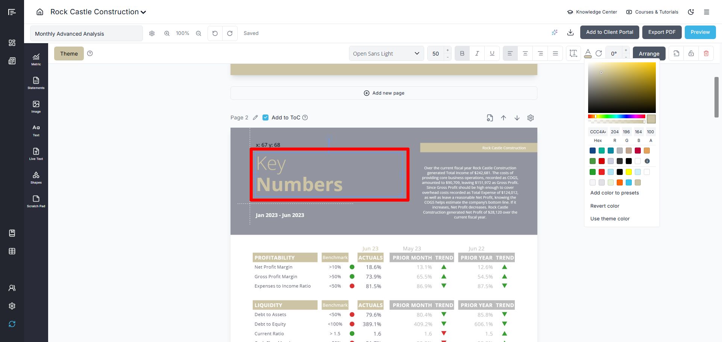Toggle underline formatting

pos(492,53)
